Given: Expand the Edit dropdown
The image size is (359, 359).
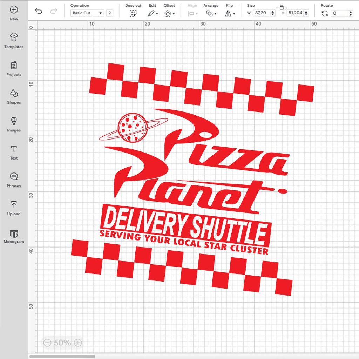Looking at the screenshot, I should click(153, 13).
